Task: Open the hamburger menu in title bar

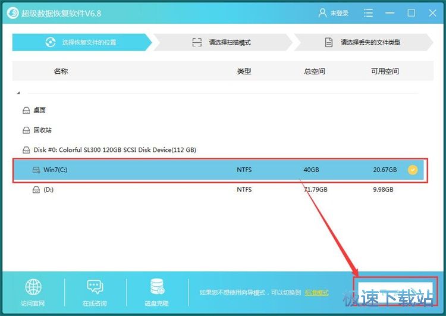Action: click(368, 13)
